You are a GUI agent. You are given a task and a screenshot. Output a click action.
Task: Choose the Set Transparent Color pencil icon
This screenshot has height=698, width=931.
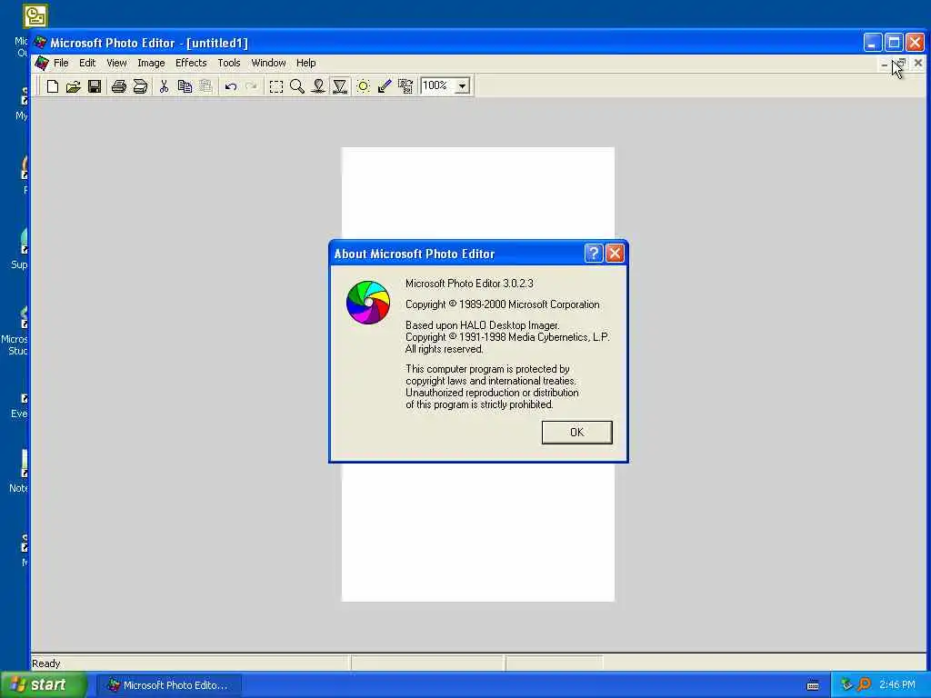385,86
